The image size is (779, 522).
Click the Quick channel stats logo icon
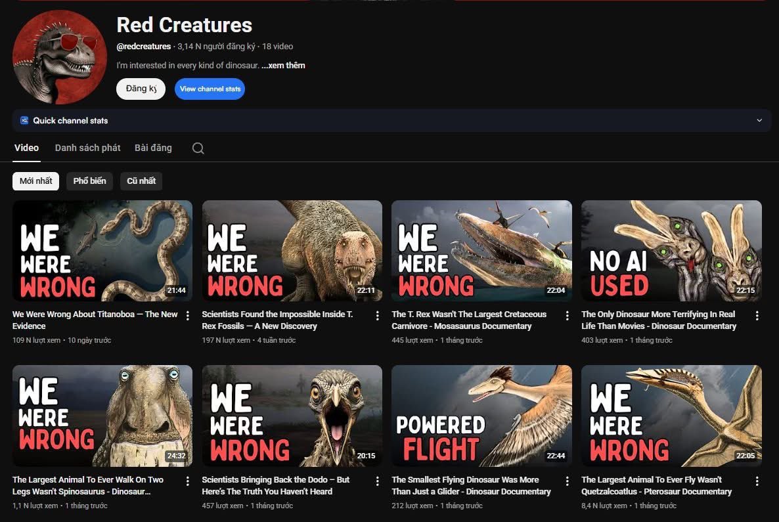tap(24, 120)
